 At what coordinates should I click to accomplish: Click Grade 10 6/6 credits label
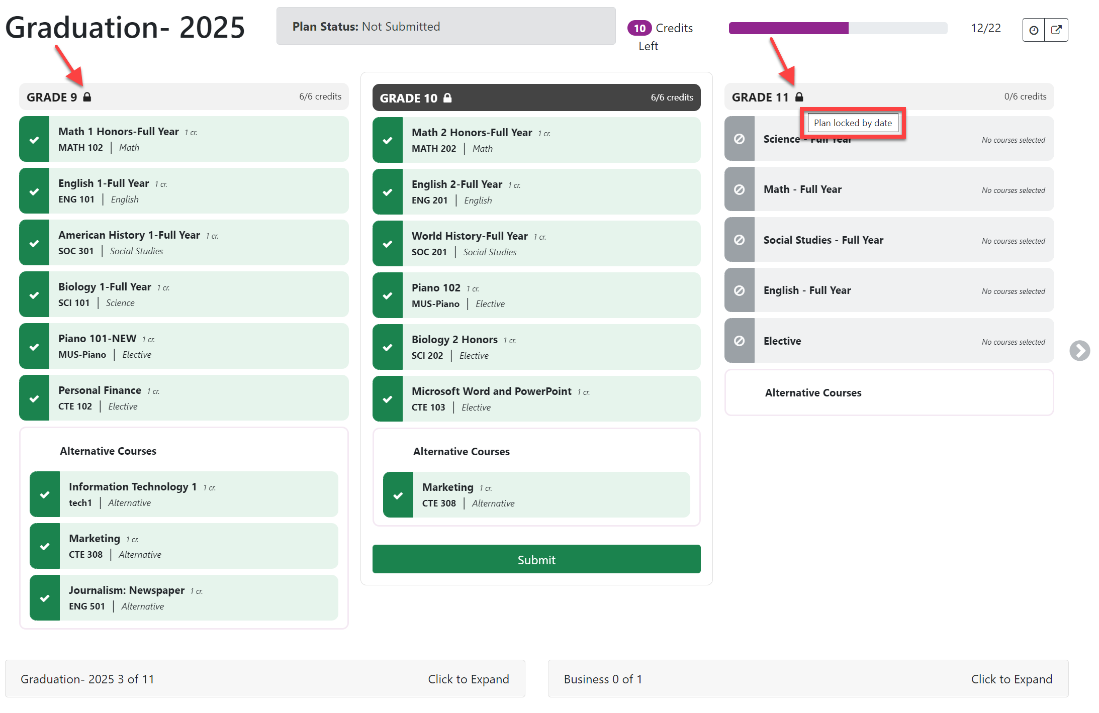click(x=672, y=97)
